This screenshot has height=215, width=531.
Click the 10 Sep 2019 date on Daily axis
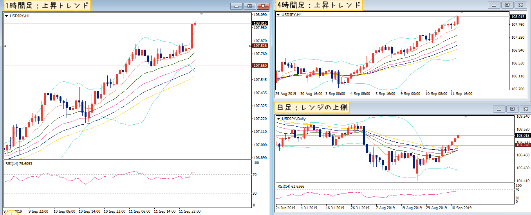click(462, 208)
